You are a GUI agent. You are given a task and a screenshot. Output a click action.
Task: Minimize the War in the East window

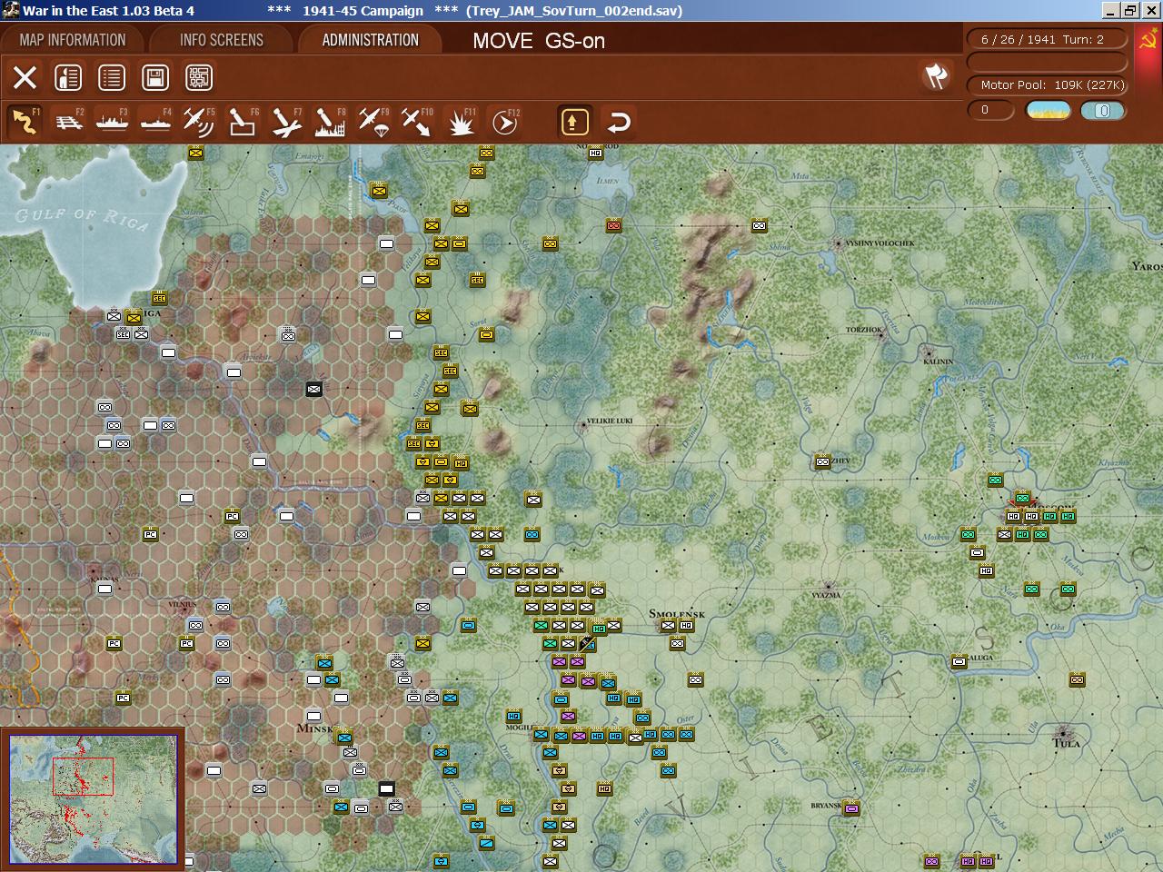coord(1111,10)
